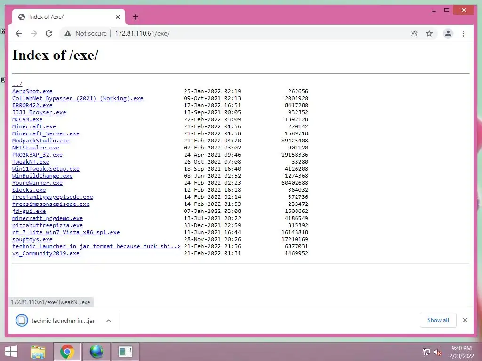
Task: Open YoureWinner.exe link
Action: click(x=38, y=183)
